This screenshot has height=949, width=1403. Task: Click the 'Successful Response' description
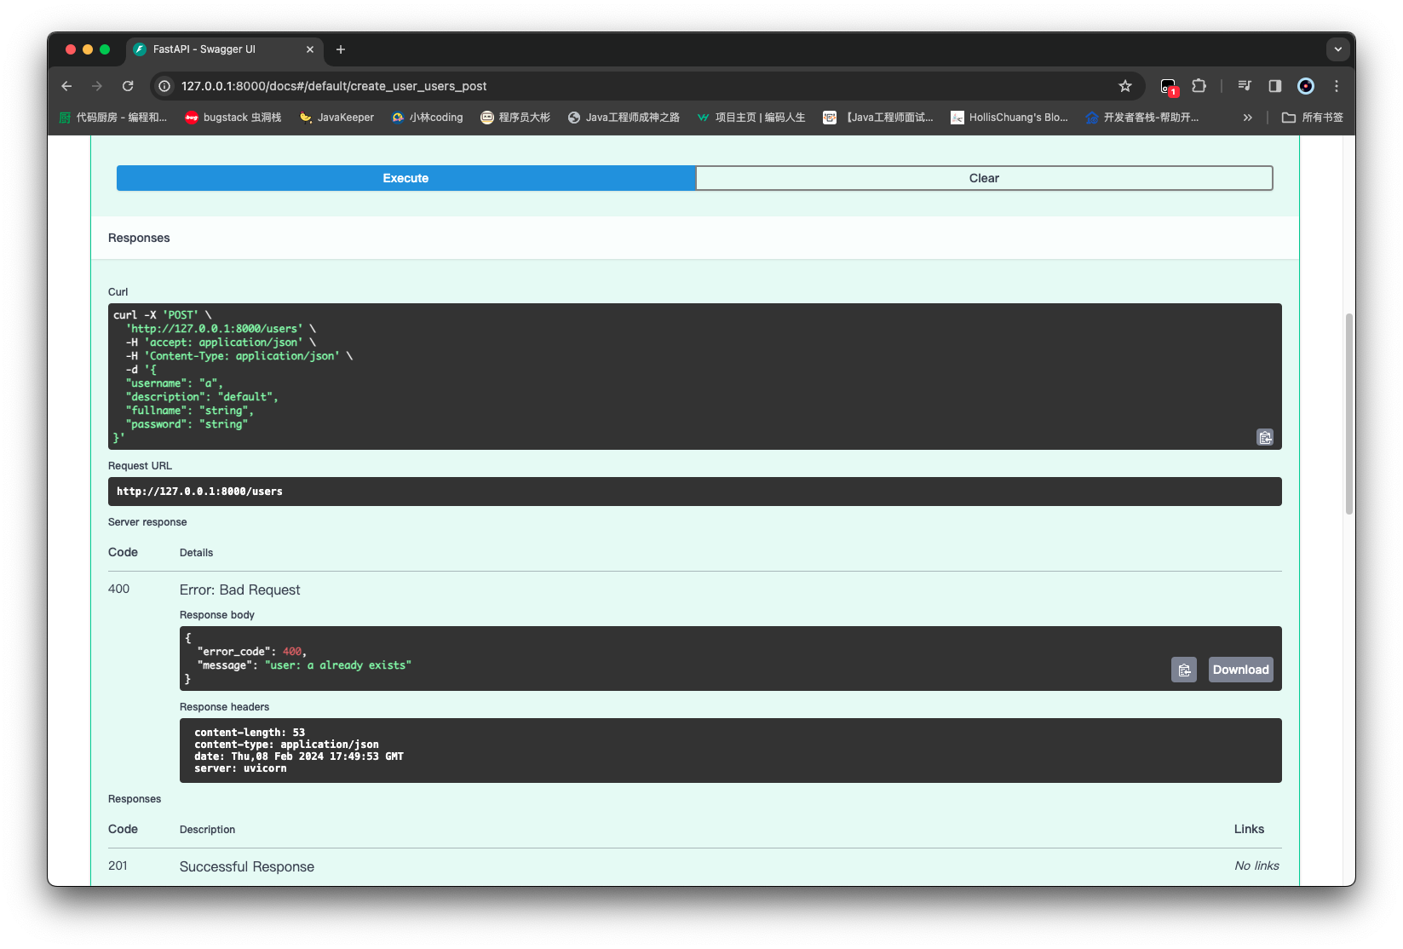coord(247,866)
